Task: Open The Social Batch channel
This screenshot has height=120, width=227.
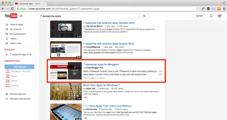Action: coord(94,26)
